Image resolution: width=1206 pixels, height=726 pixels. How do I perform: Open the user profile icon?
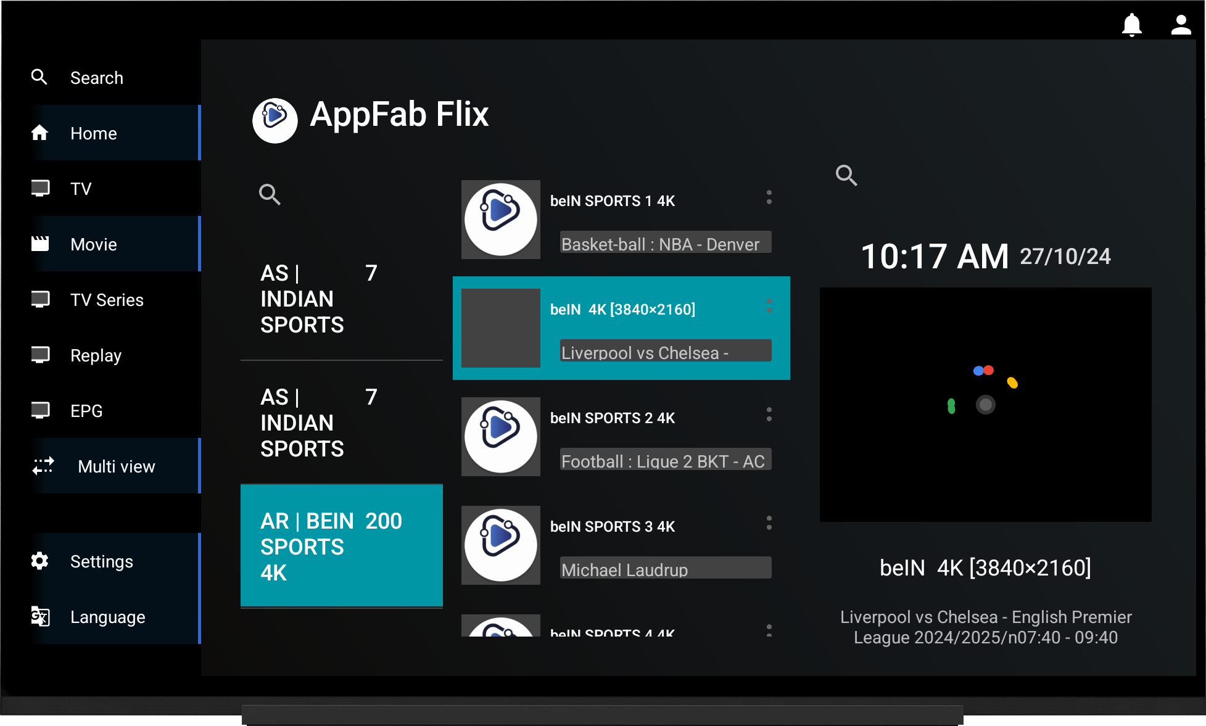1181,25
